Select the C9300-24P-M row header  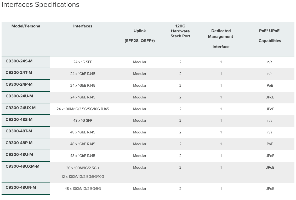pyautogui.click(x=19, y=84)
